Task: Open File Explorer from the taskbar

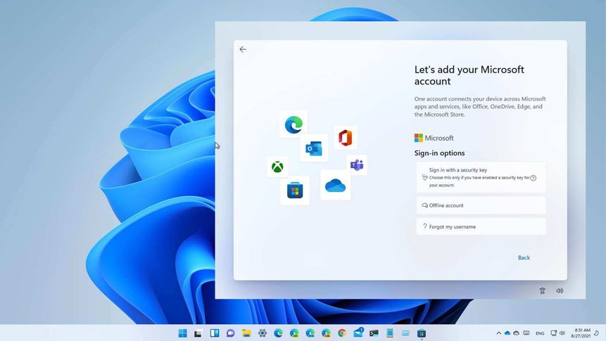Action: (246, 333)
